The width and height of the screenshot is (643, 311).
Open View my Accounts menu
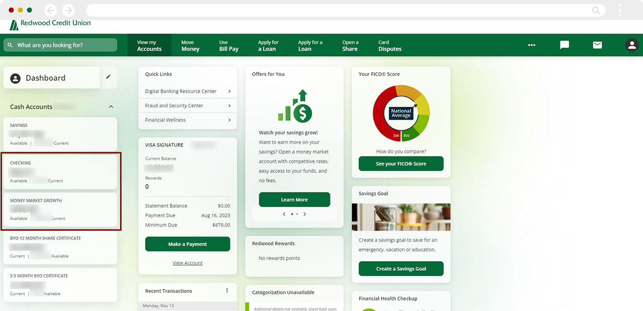coord(149,46)
